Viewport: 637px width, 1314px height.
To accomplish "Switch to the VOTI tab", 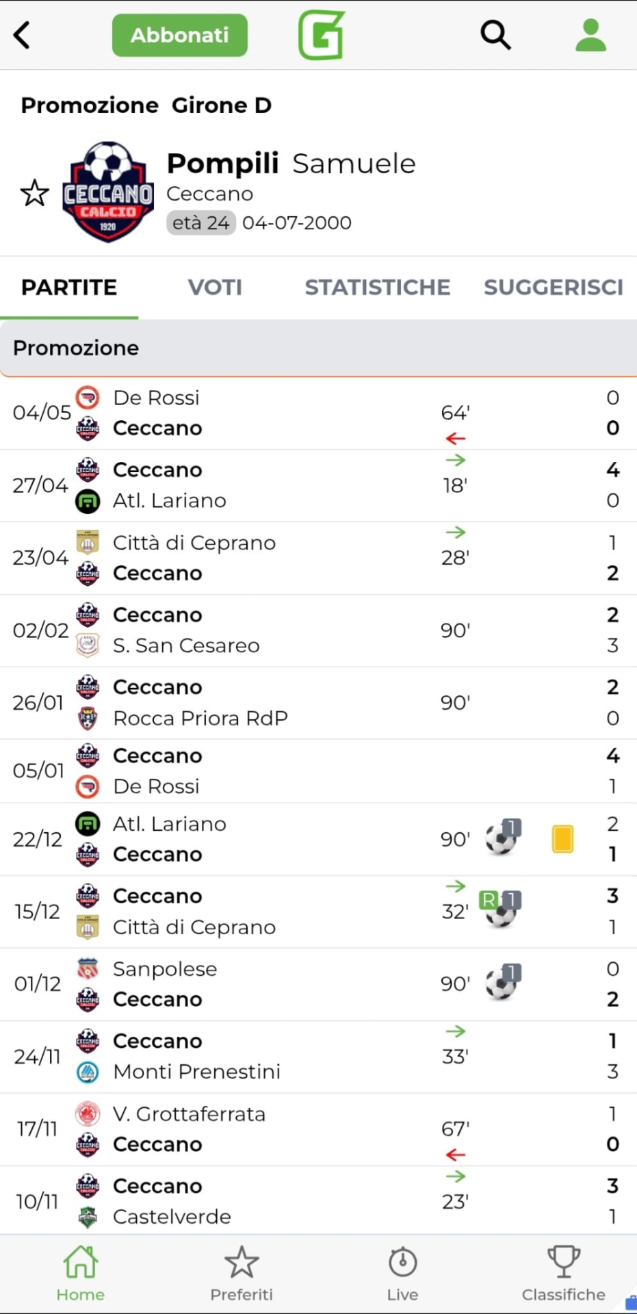I will 215,287.
